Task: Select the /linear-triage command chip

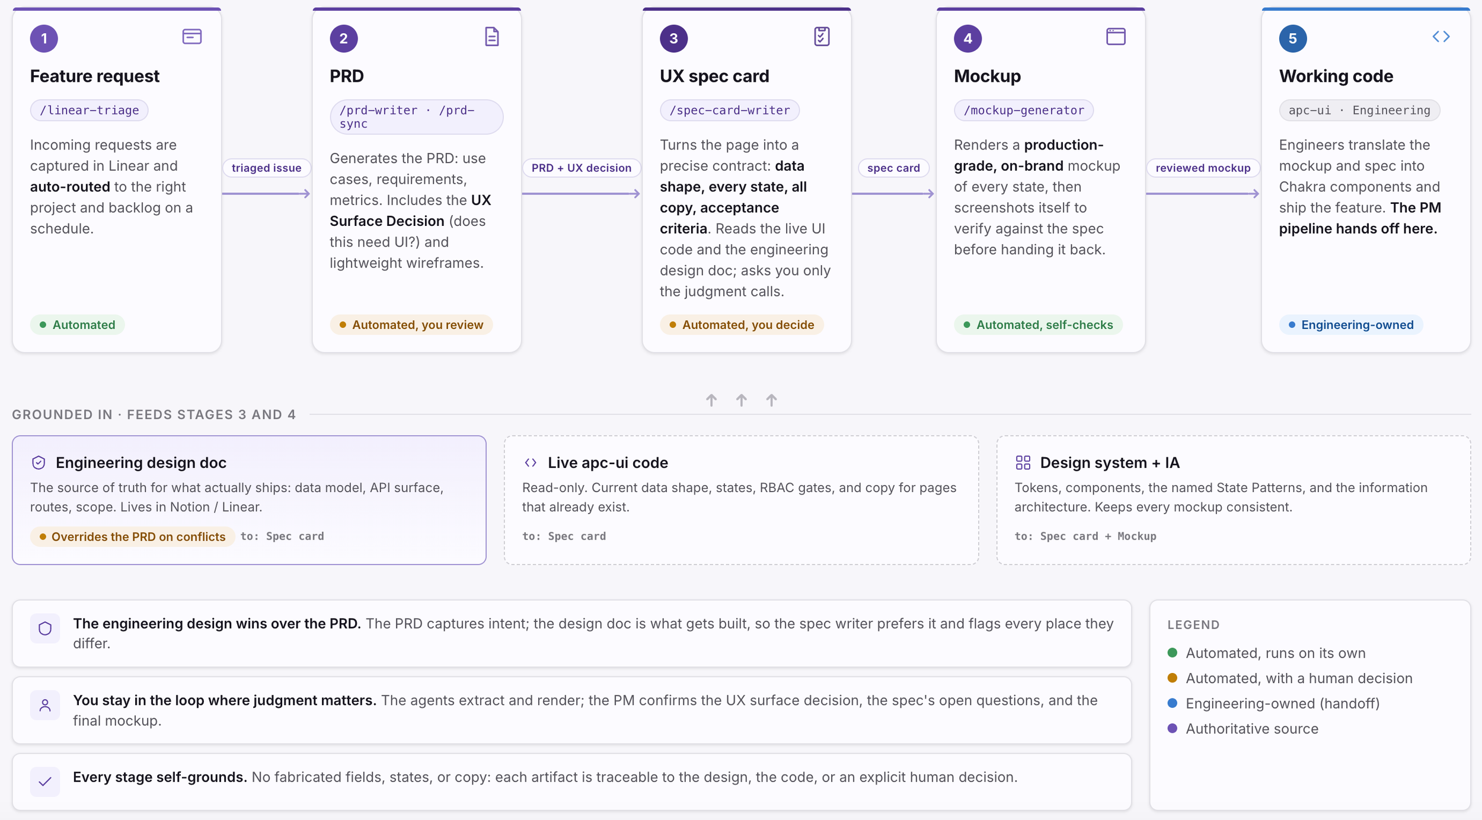Action: (x=89, y=110)
